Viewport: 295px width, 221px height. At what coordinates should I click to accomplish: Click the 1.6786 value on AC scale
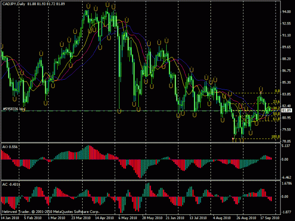pyautogui.click(x=287, y=183)
